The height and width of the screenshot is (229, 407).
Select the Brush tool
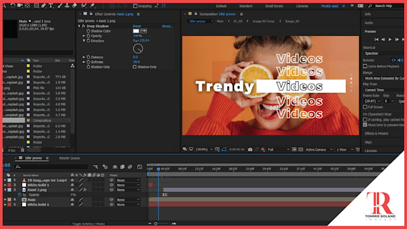[x=60, y=5]
